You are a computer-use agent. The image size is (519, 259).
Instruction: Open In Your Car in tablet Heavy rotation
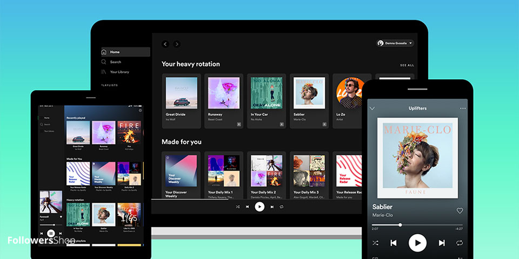pyautogui.click(x=78, y=217)
